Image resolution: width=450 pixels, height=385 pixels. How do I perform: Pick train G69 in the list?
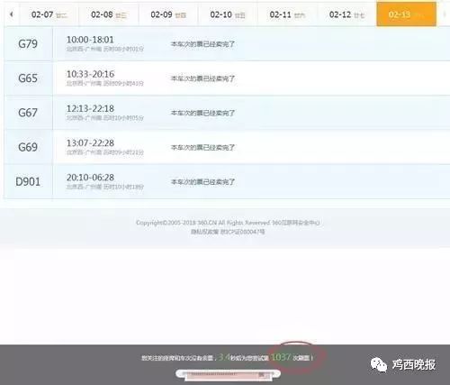point(227,147)
